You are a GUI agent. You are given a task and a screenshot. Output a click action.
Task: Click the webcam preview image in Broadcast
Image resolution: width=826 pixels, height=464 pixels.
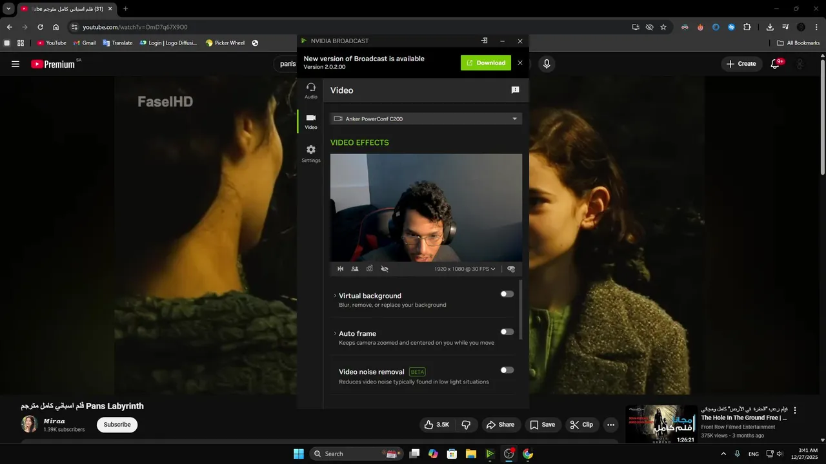tap(426, 208)
